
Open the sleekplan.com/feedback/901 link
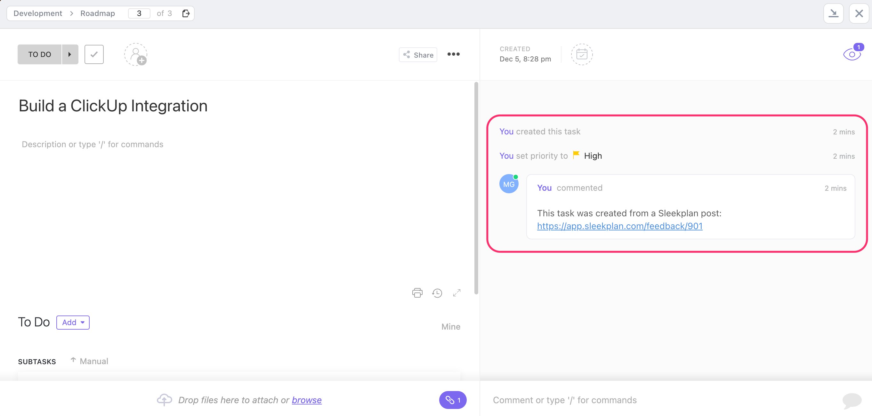(x=619, y=226)
